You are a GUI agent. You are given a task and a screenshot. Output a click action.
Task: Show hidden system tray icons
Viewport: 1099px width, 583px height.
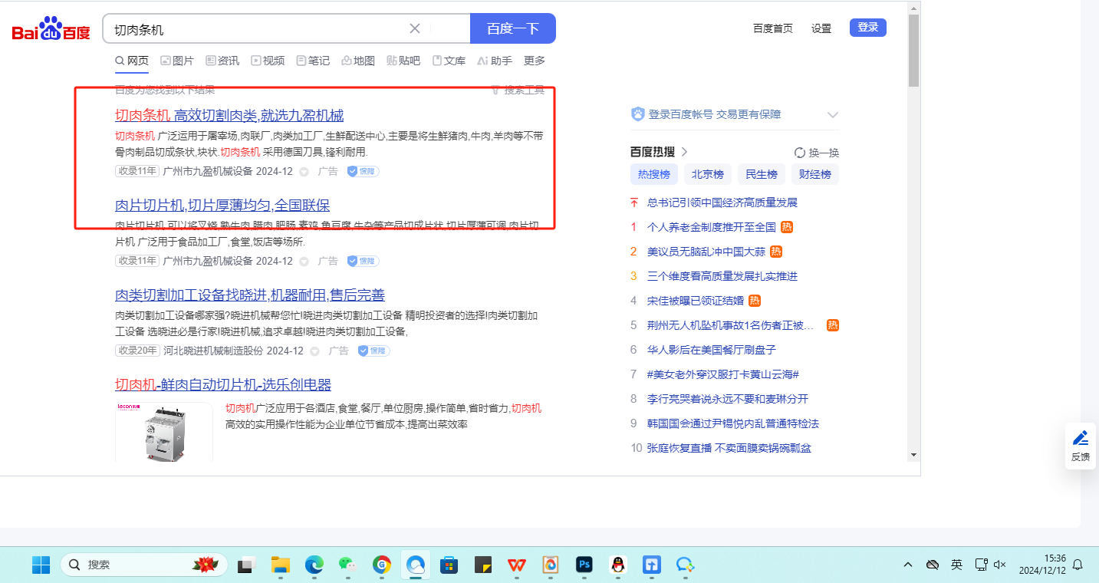(908, 565)
